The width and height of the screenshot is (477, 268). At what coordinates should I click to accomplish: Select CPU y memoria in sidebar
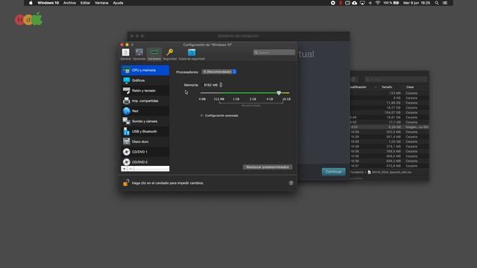[x=145, y=70]
